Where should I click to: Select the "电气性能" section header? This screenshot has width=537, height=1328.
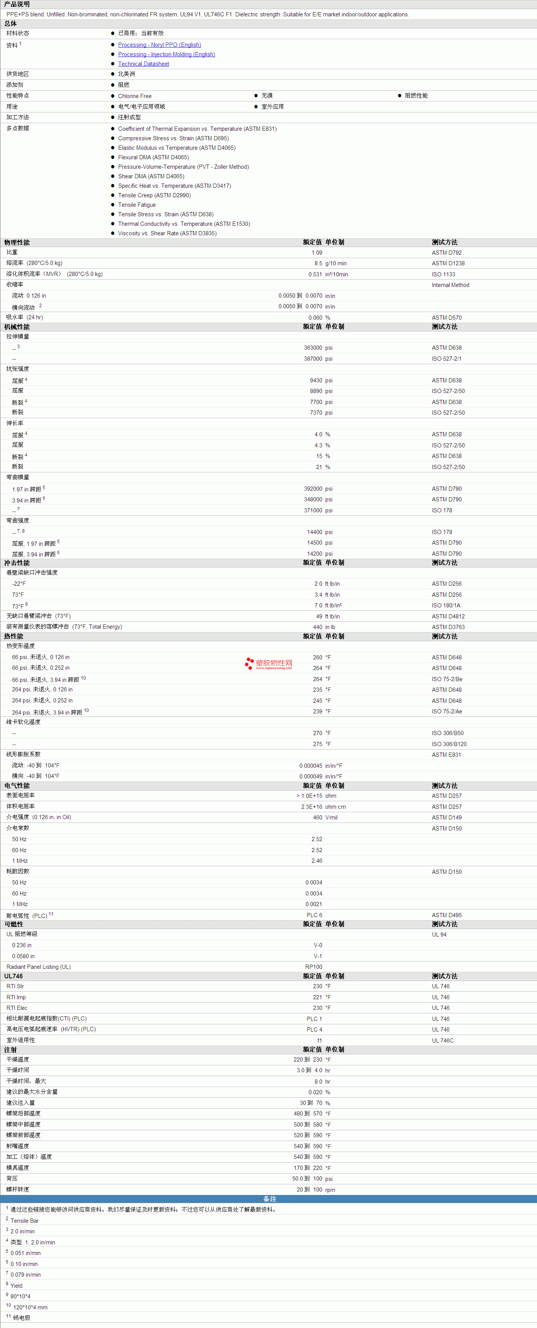[x=17, y=786]
